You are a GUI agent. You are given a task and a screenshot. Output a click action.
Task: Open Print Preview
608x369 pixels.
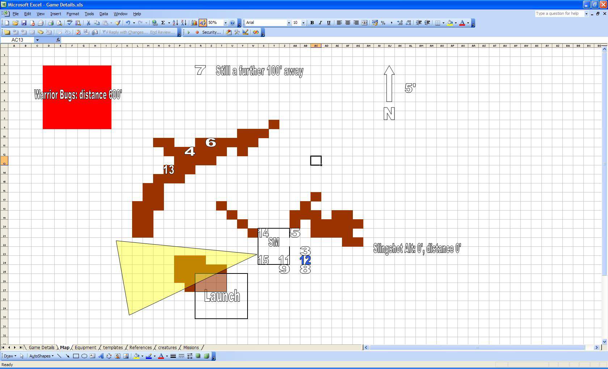[x=60, y=23]
